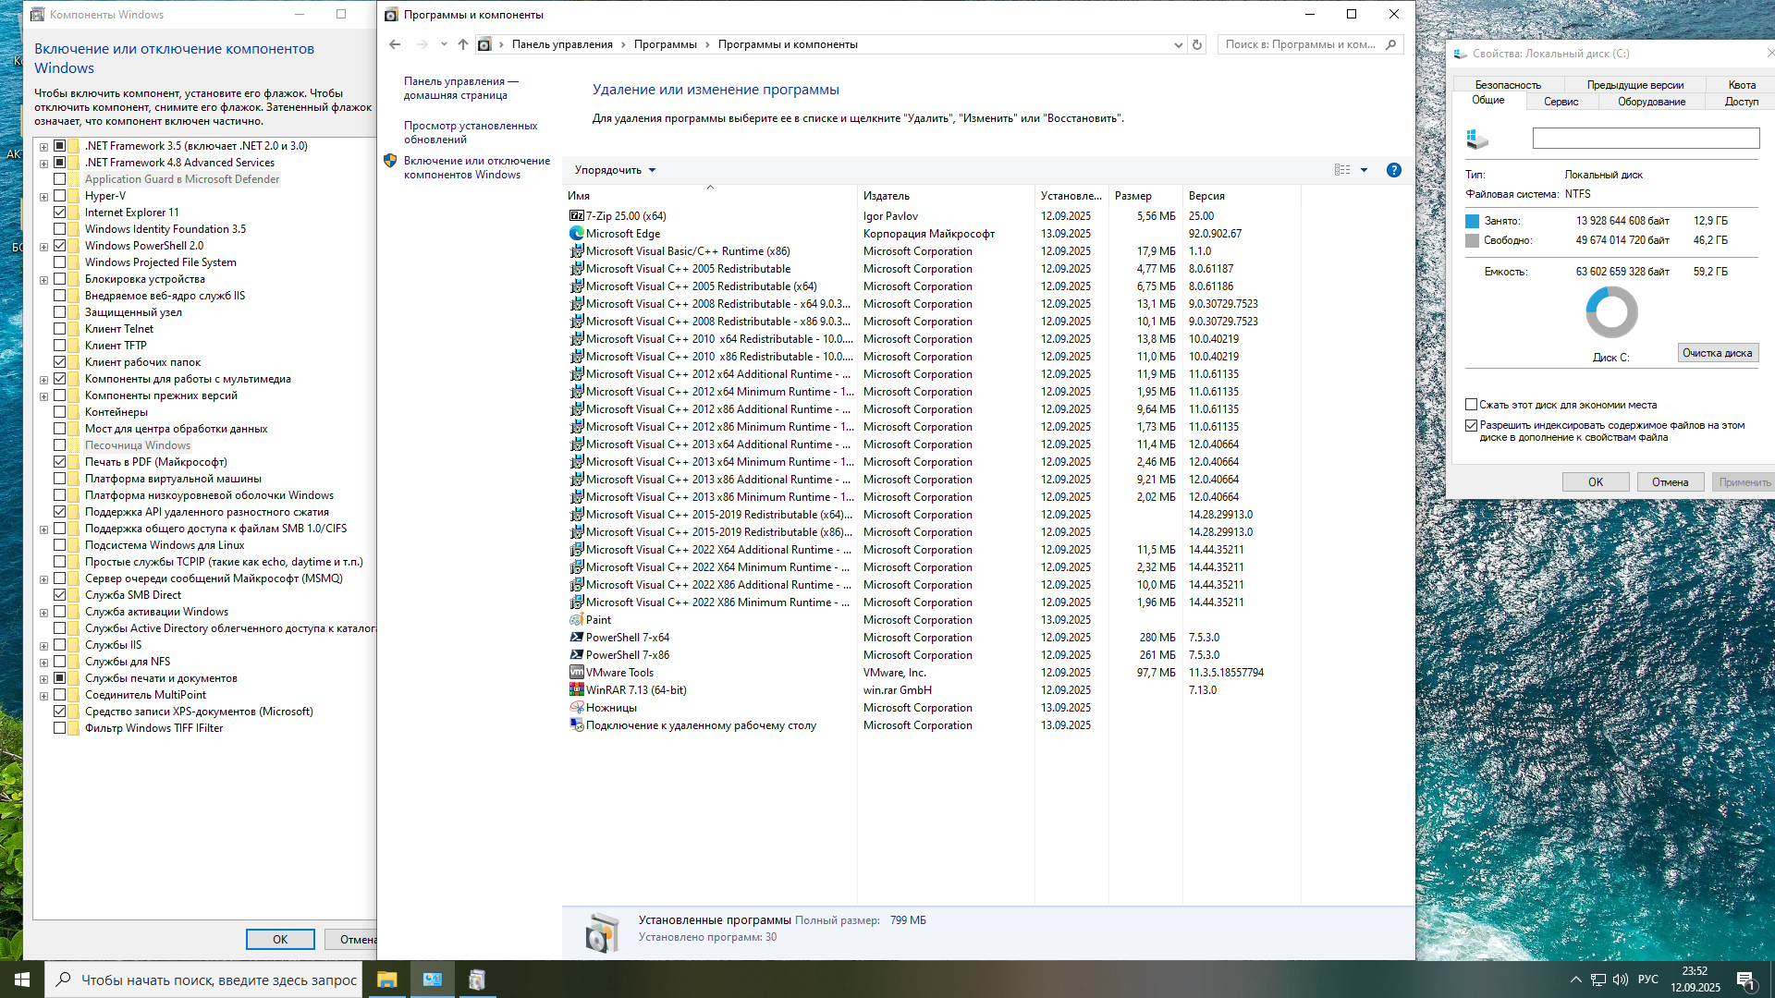The width and height of the screenshot is (1775, 998).
Task: Switch to the Предыдущие версии tab
Action: coord(1634,85)
